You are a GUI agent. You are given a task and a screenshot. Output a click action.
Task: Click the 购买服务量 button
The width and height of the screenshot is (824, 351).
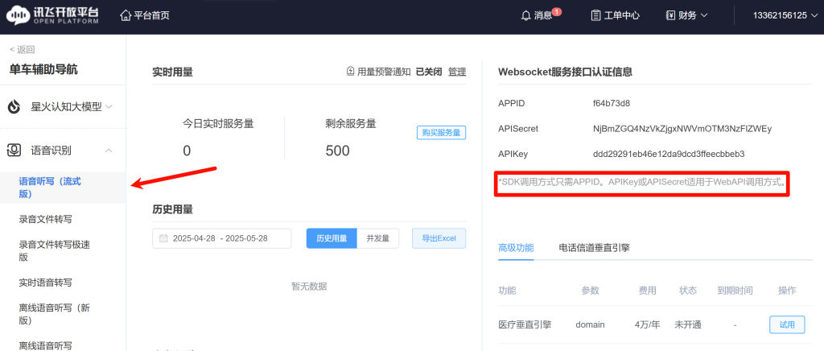pos(441,133)
